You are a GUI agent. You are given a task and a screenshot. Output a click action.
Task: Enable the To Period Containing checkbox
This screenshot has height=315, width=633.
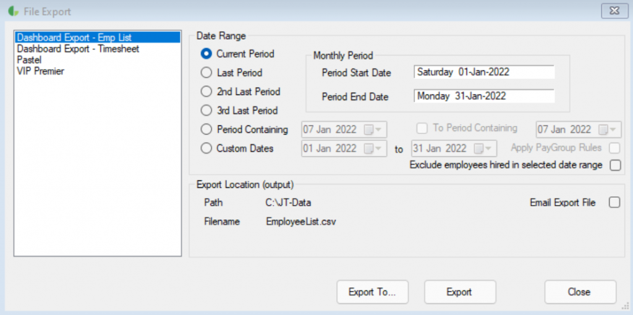coord(422,128)
